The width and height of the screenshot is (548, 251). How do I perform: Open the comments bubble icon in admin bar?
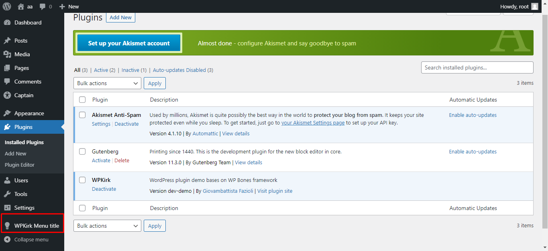(x=43, y=7)
